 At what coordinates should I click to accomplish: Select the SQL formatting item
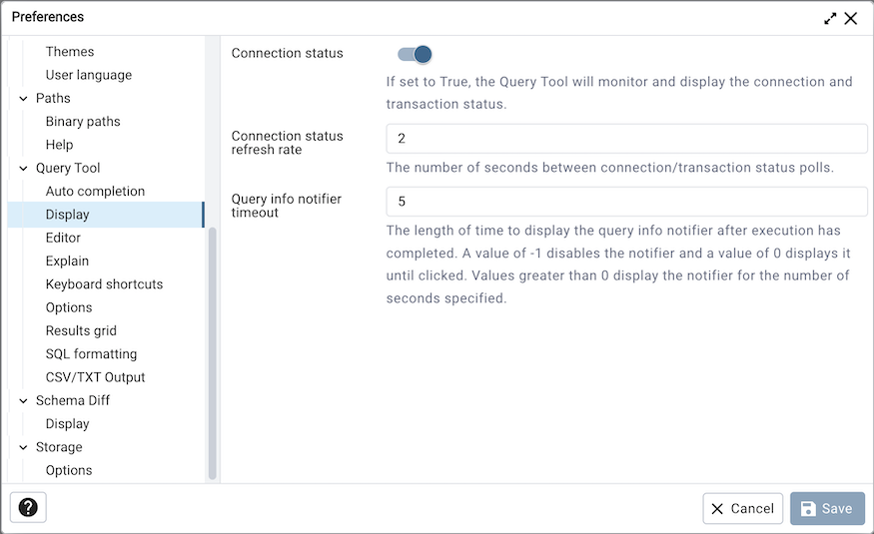point(91,354)
